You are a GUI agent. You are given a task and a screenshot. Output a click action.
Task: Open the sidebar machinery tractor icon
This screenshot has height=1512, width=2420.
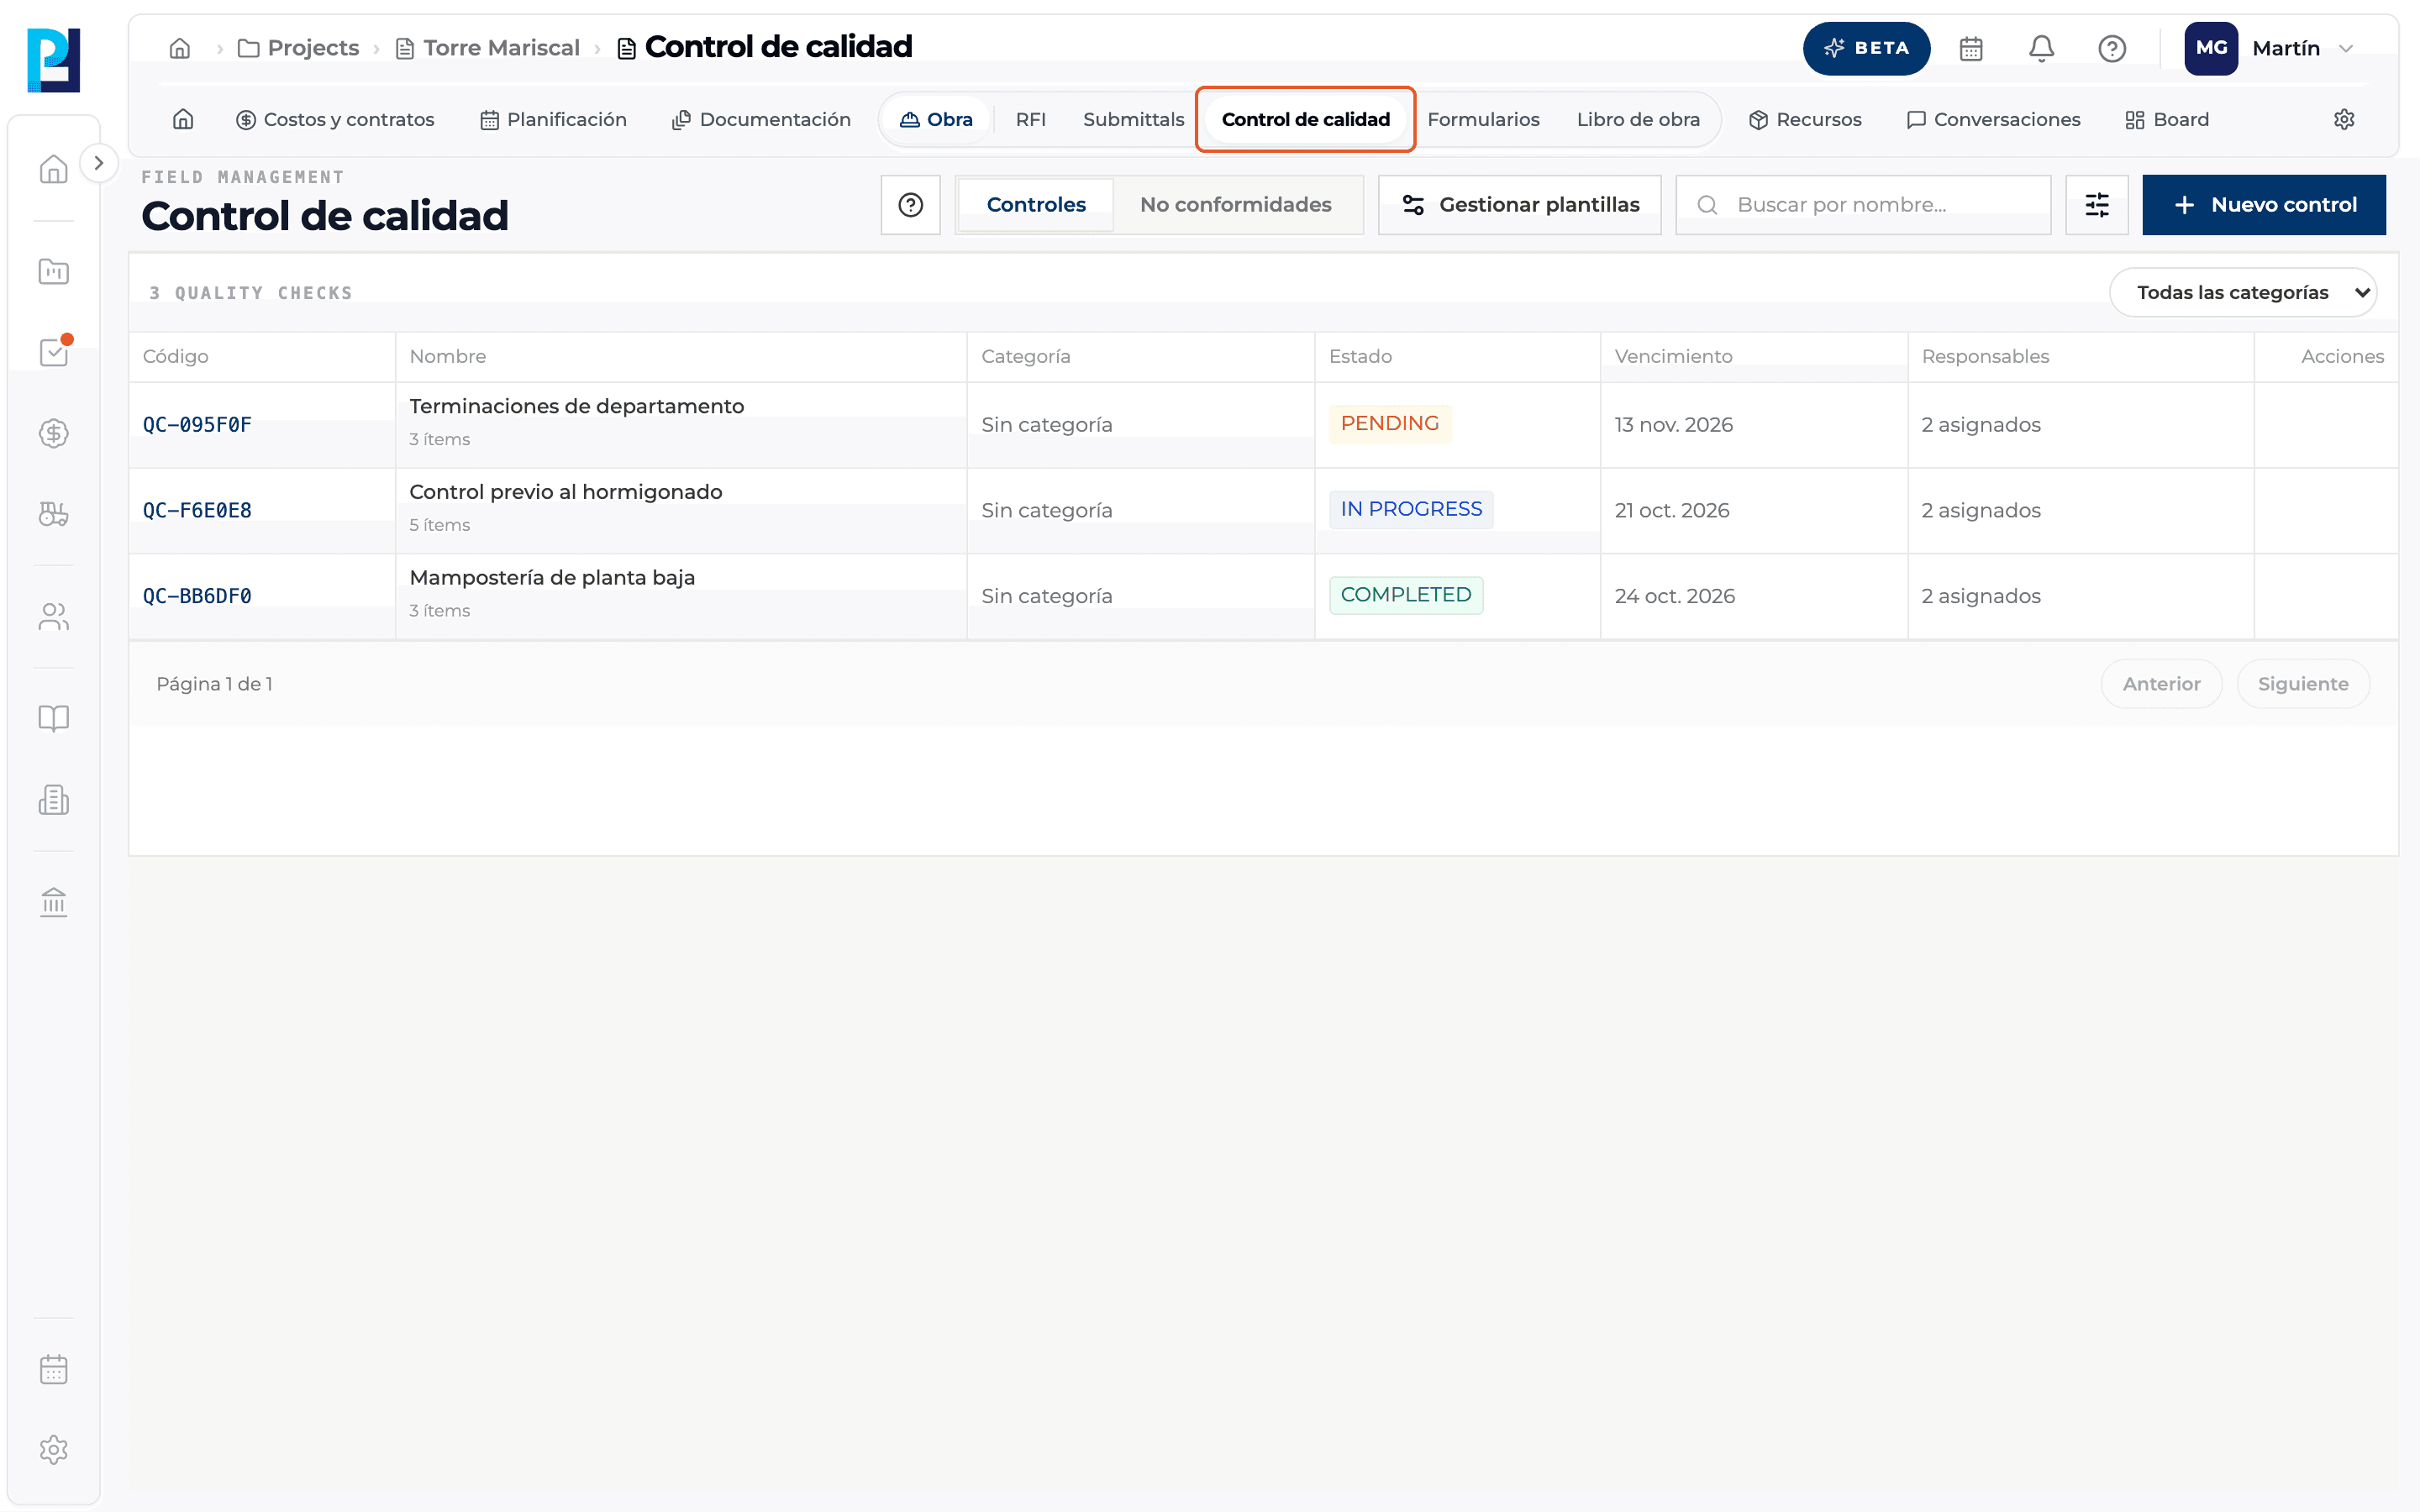pos(53,514)
